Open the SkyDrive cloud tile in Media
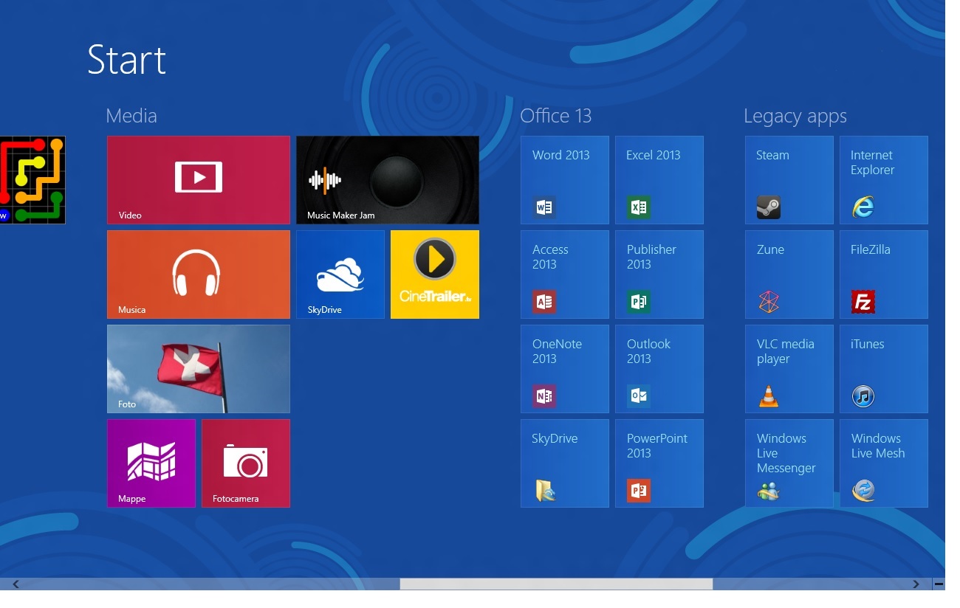 click(340, 274)
